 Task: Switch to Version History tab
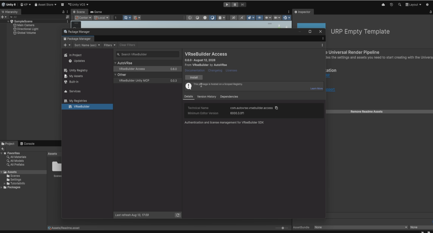[206, 97]
